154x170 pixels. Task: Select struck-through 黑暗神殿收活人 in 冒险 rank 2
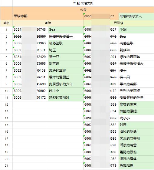[x=66, y=36]
